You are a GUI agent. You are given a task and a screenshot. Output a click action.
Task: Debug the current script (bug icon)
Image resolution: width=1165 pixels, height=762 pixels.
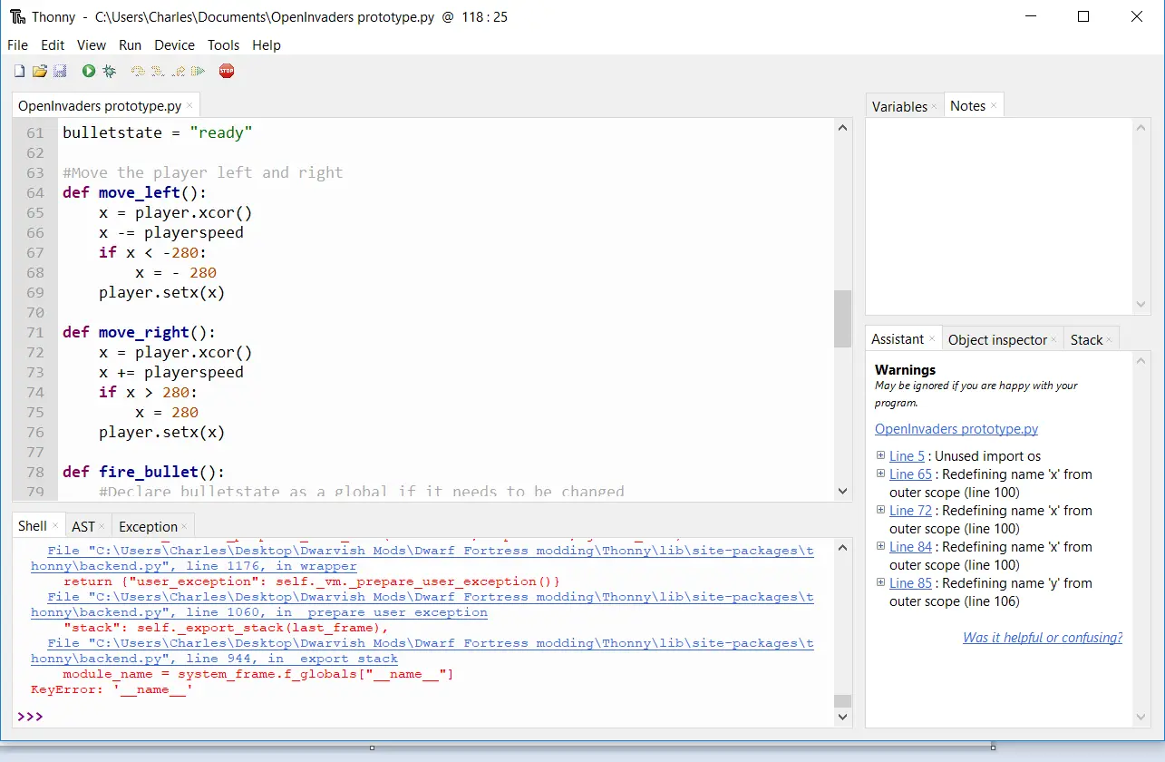110,71
